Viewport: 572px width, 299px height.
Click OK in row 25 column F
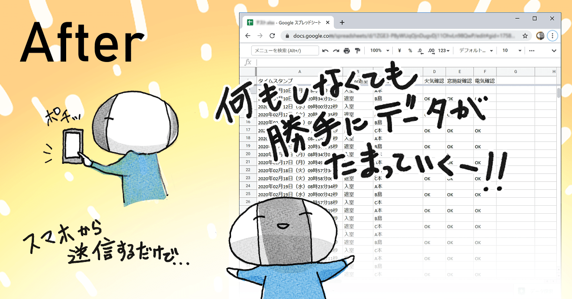pos(485,195)
